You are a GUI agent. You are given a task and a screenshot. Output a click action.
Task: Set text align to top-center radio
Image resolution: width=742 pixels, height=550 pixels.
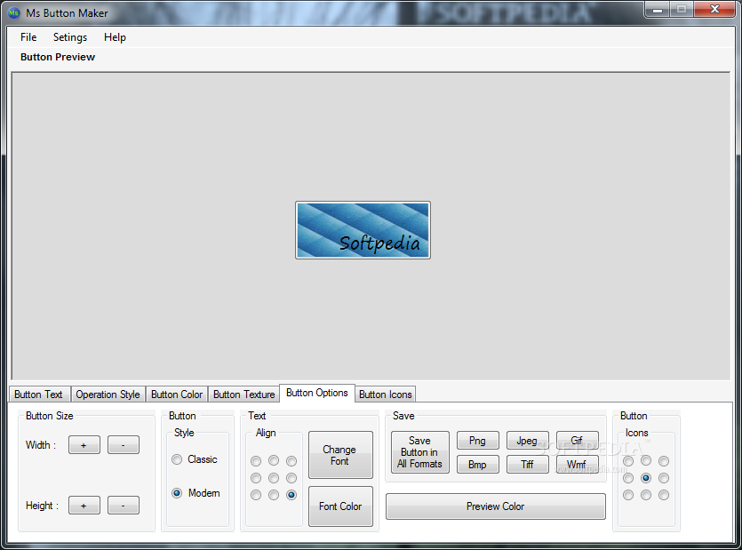[274, 460]
